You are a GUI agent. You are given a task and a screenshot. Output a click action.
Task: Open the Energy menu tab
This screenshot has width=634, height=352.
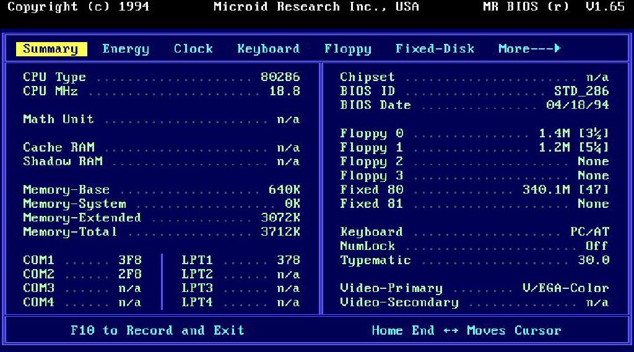coord(126,49)
